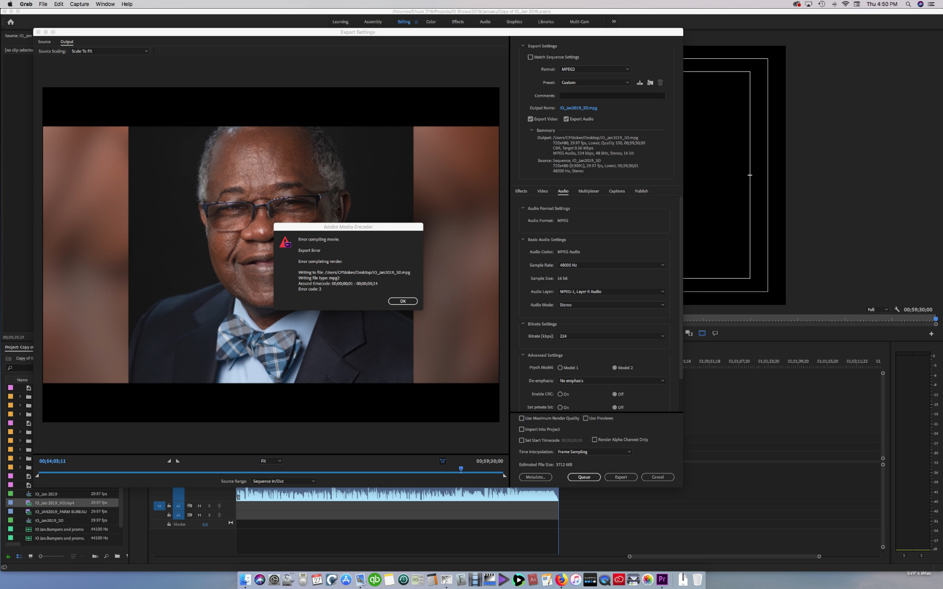
Task: Open Bitrate 224 kbps dropdown
Action: 612,336
